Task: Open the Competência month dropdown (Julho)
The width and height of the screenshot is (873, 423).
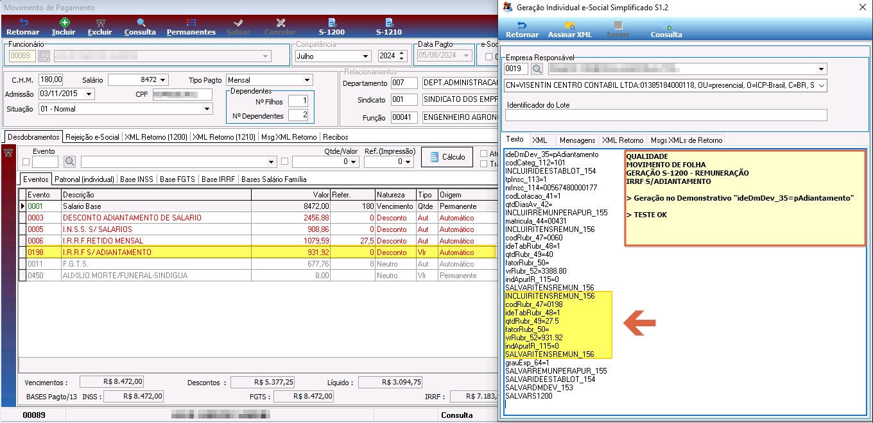Action: coord(365,56)
